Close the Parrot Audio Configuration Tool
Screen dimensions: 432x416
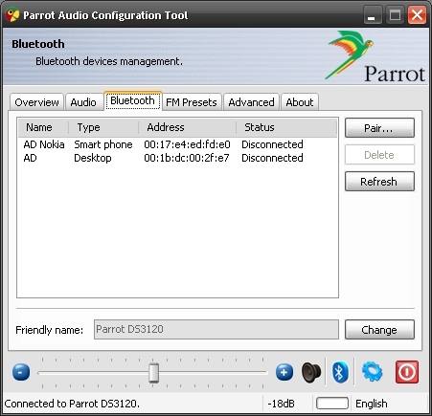click(x=417, y=15)
